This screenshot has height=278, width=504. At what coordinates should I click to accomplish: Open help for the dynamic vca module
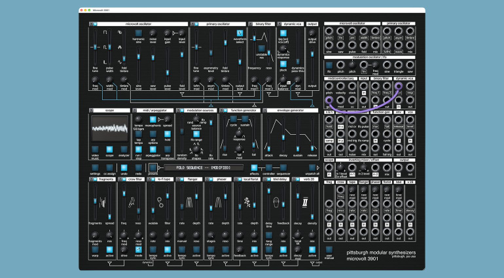coord(279,24)
